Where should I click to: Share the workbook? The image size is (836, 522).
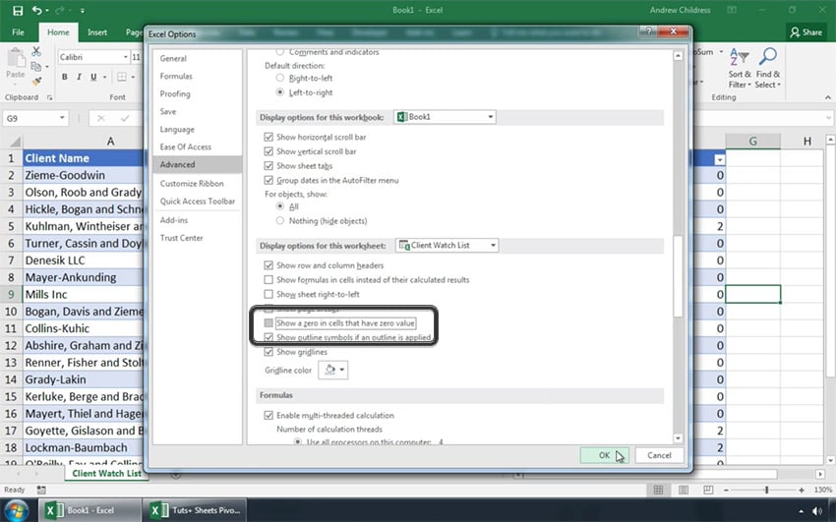(806, 32)
